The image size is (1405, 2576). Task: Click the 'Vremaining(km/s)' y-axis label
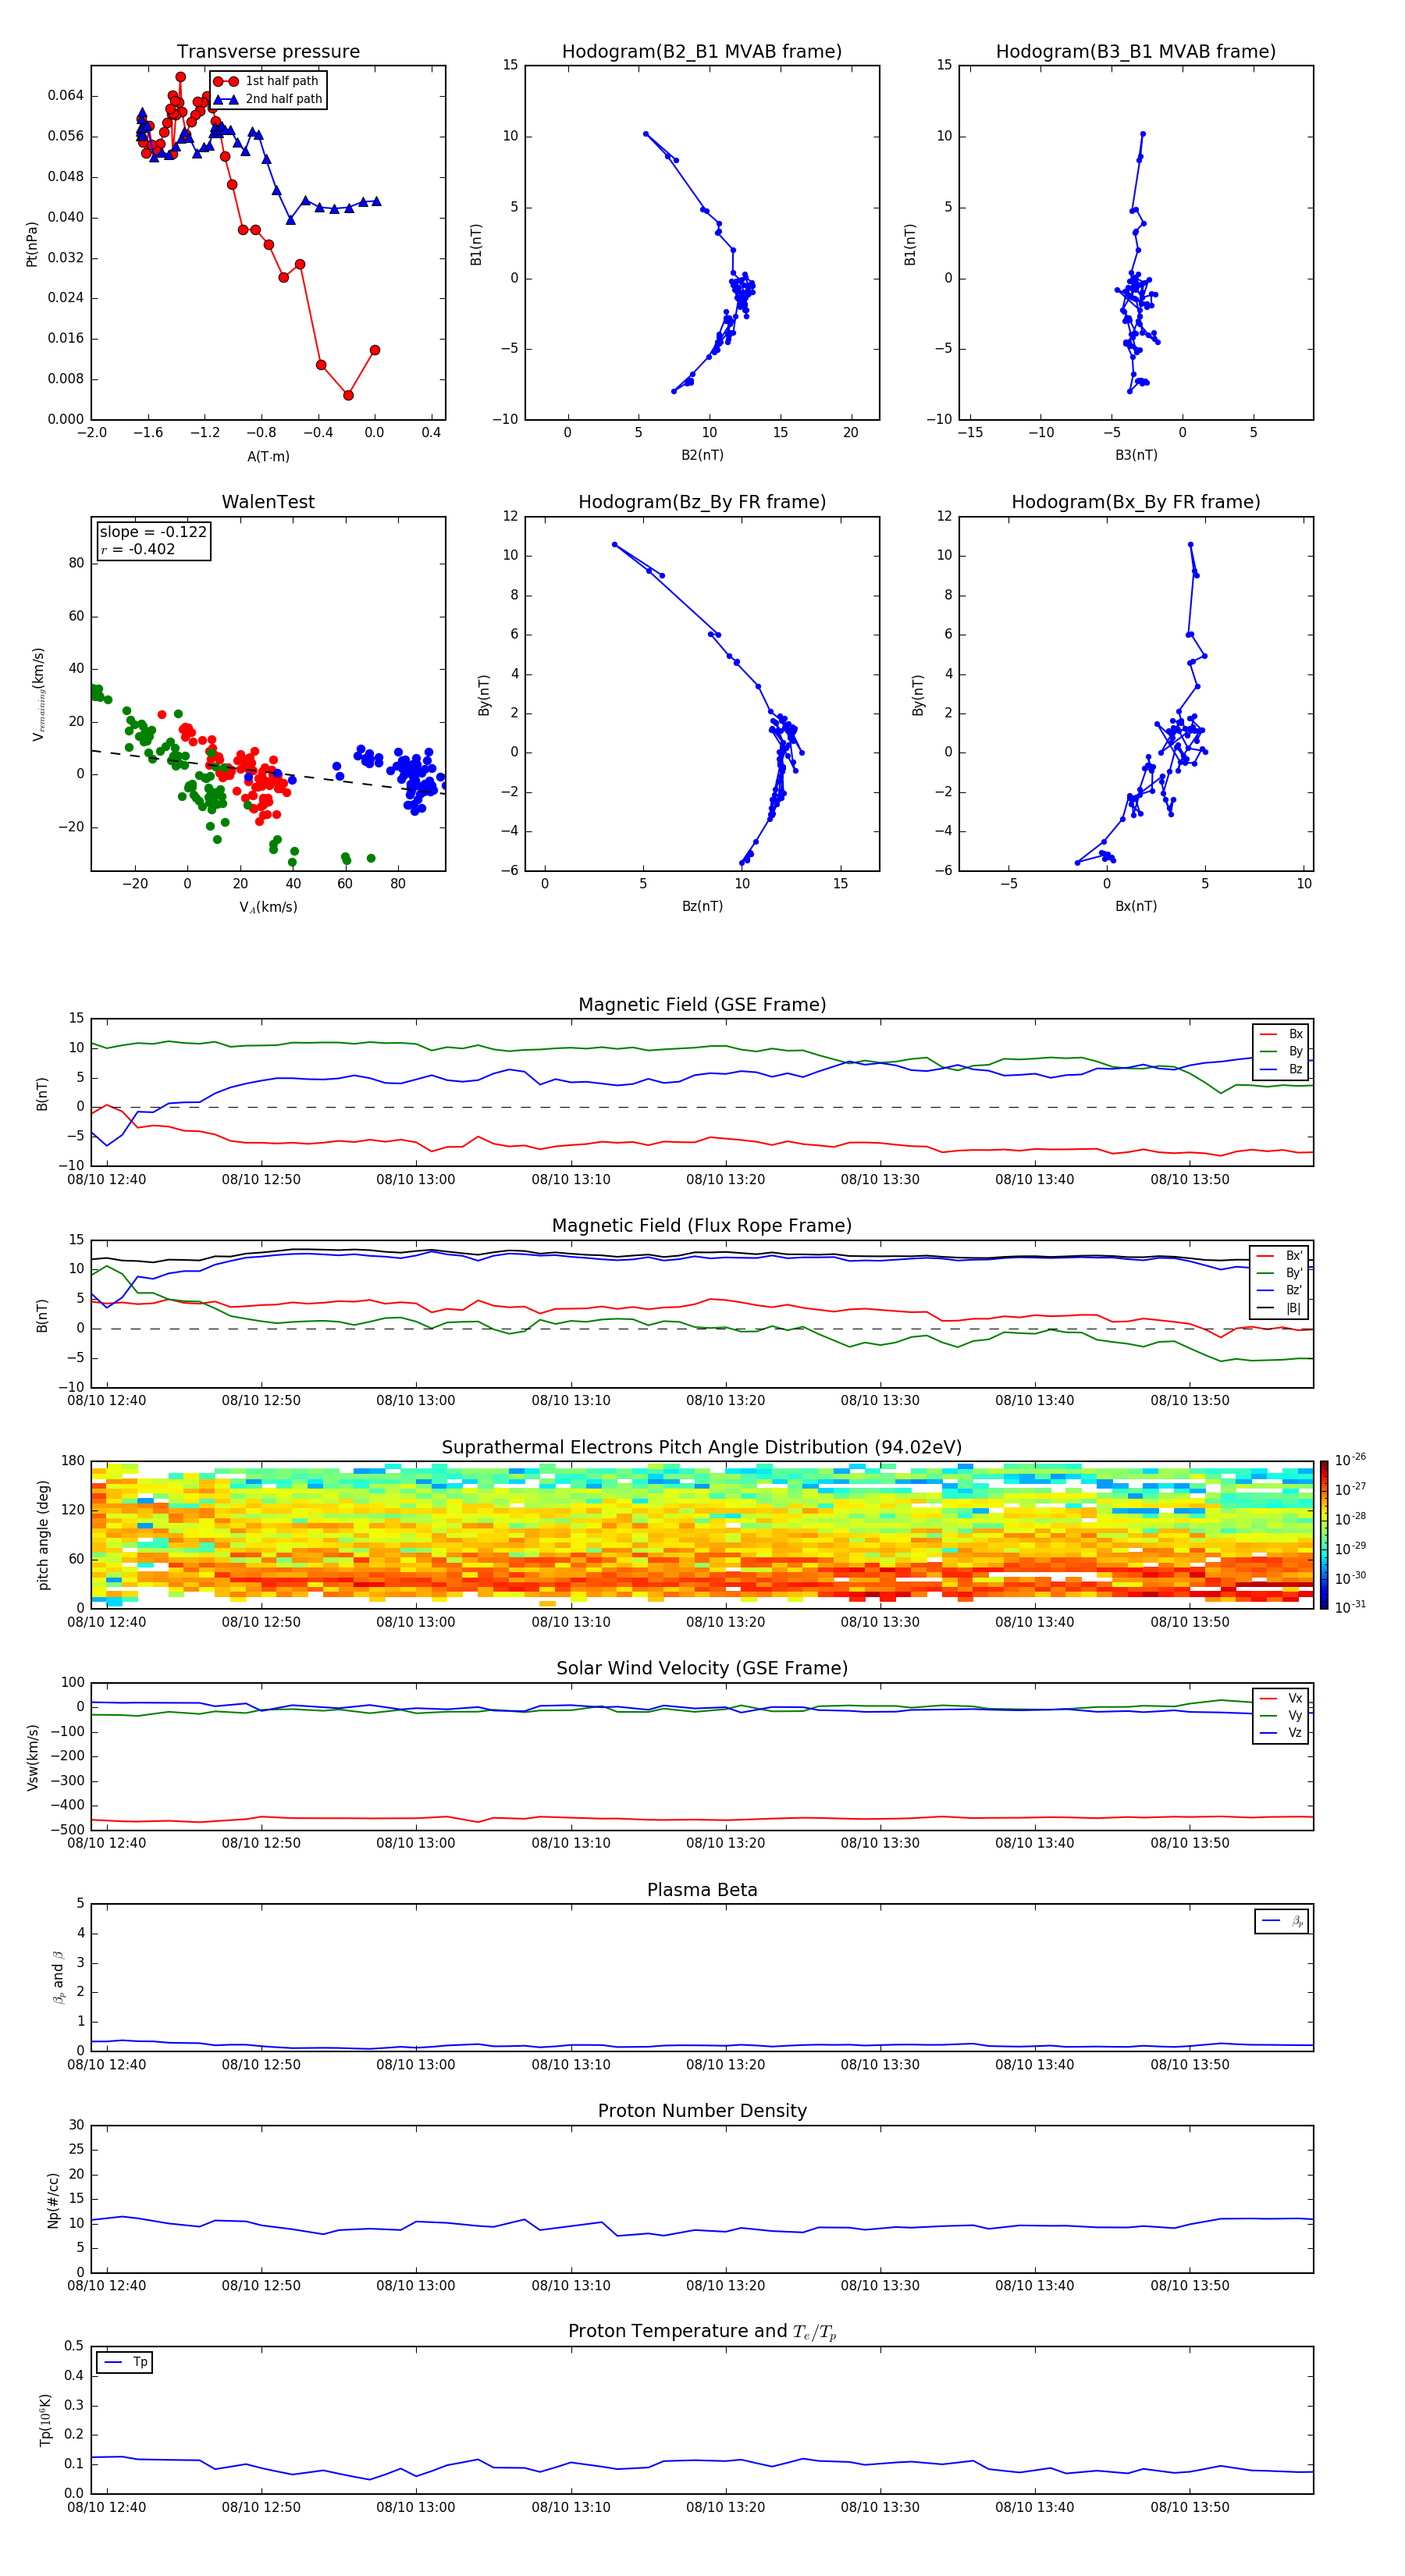point(38,694)
